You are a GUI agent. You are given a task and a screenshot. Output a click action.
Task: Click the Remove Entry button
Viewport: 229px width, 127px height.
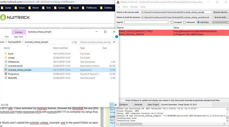pos(220,22)
